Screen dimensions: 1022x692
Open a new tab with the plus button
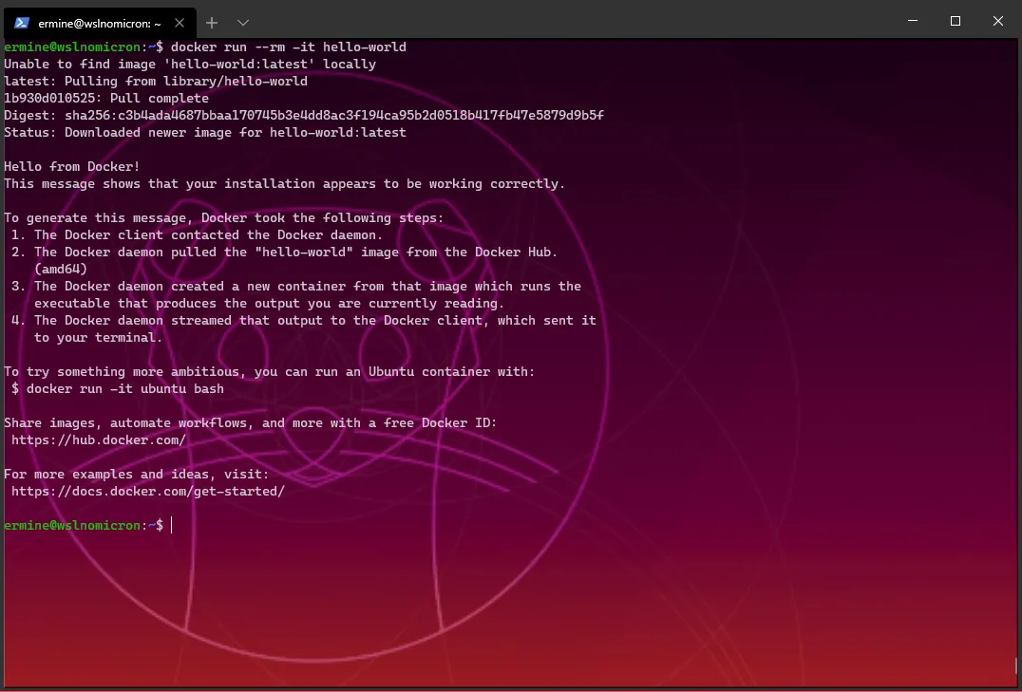212,22
